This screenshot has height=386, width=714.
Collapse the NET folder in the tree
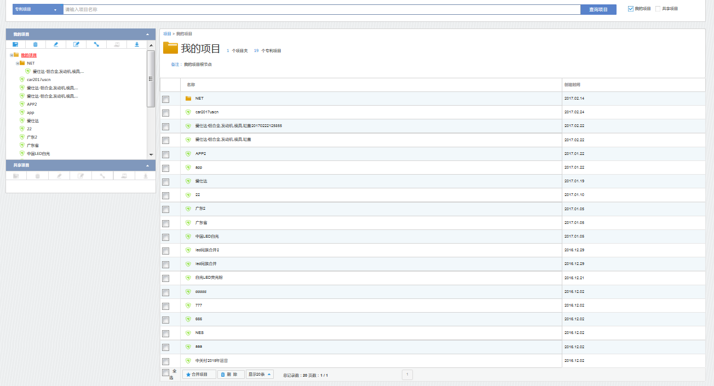click(18, 64)
